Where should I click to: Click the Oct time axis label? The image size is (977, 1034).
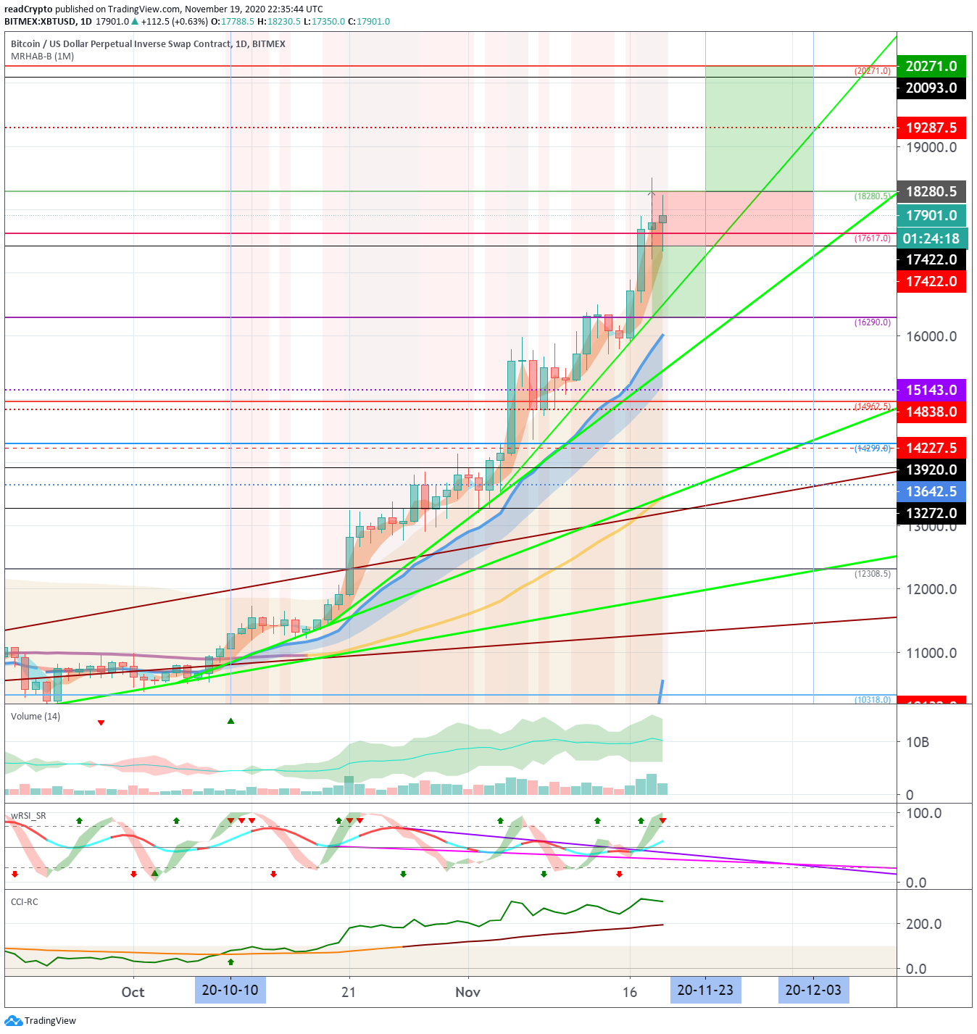pyautogui.click(x=133, y=992)
